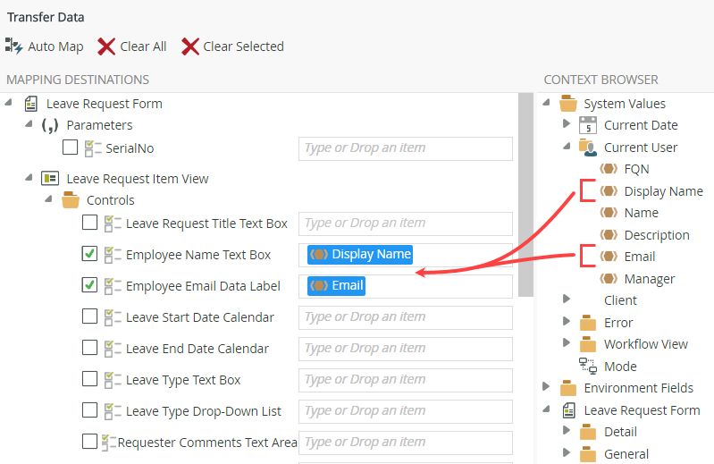The image size is (714, 464).
Task: Expand the Client node
Action: (567, 299)
